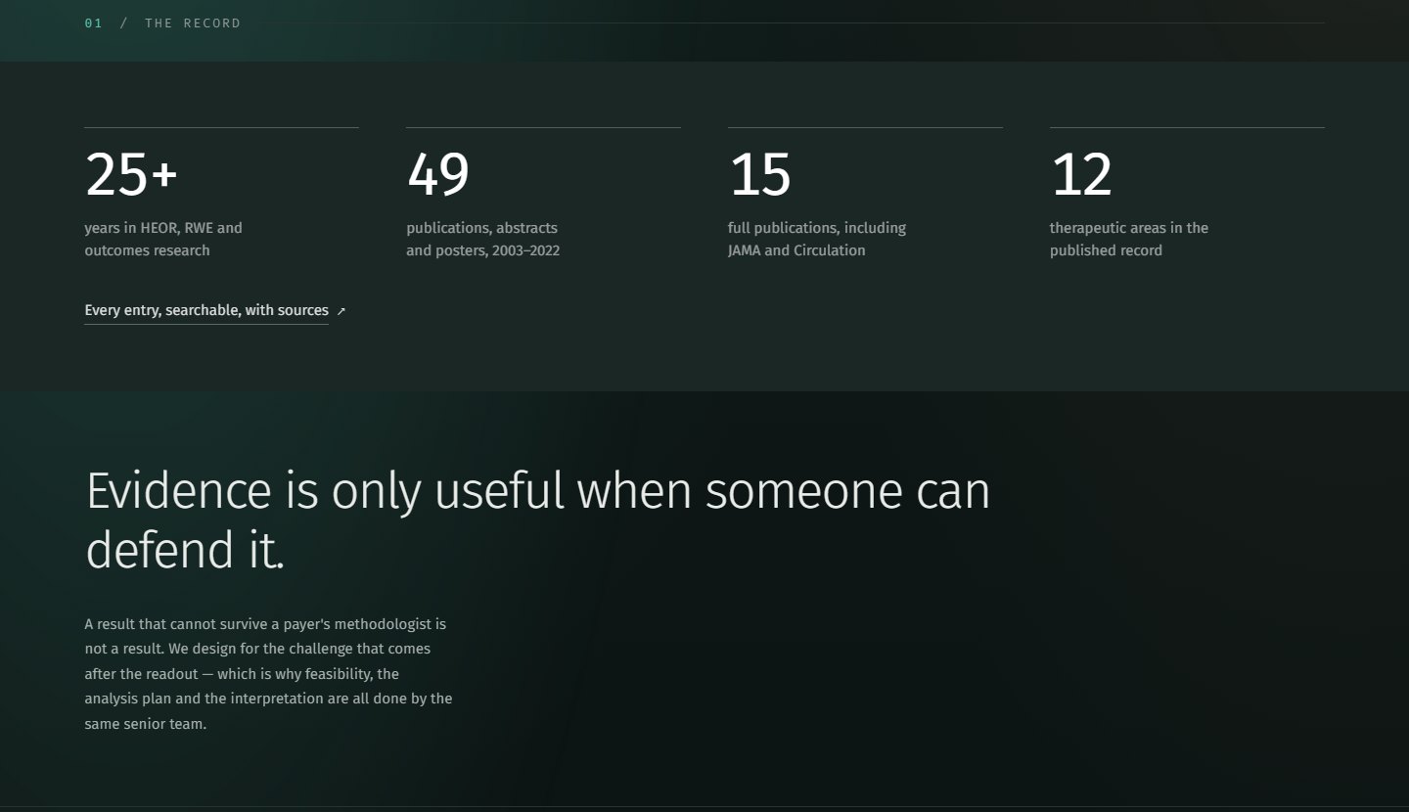Click 'therapeutic areas in the published record'
This screenshot has height=812, width=1409.
click(x=1129, y=239)
